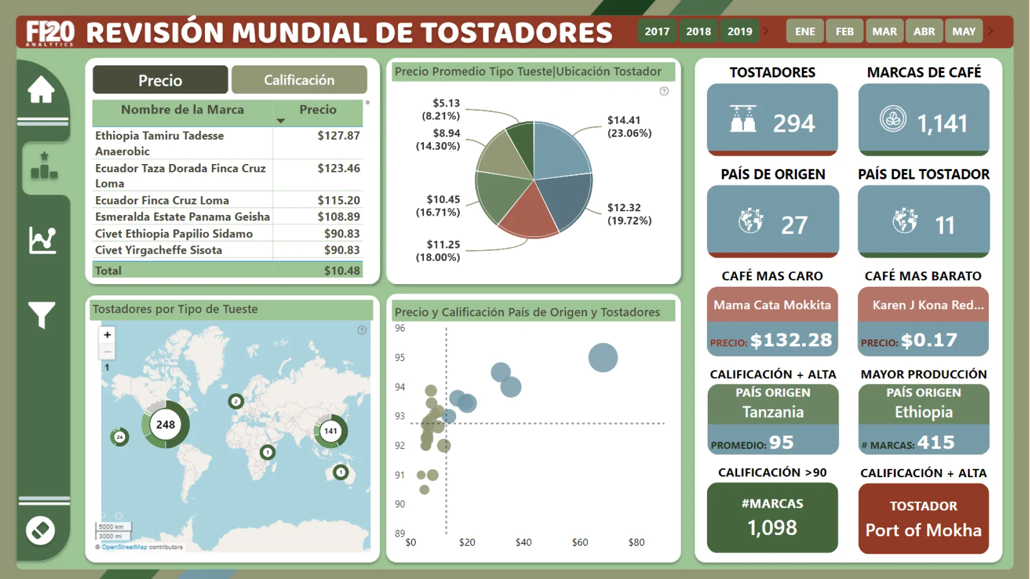Click the help icon on the map
The image size is (1030, 579).
pyautogui.click(x=362, y=330)
